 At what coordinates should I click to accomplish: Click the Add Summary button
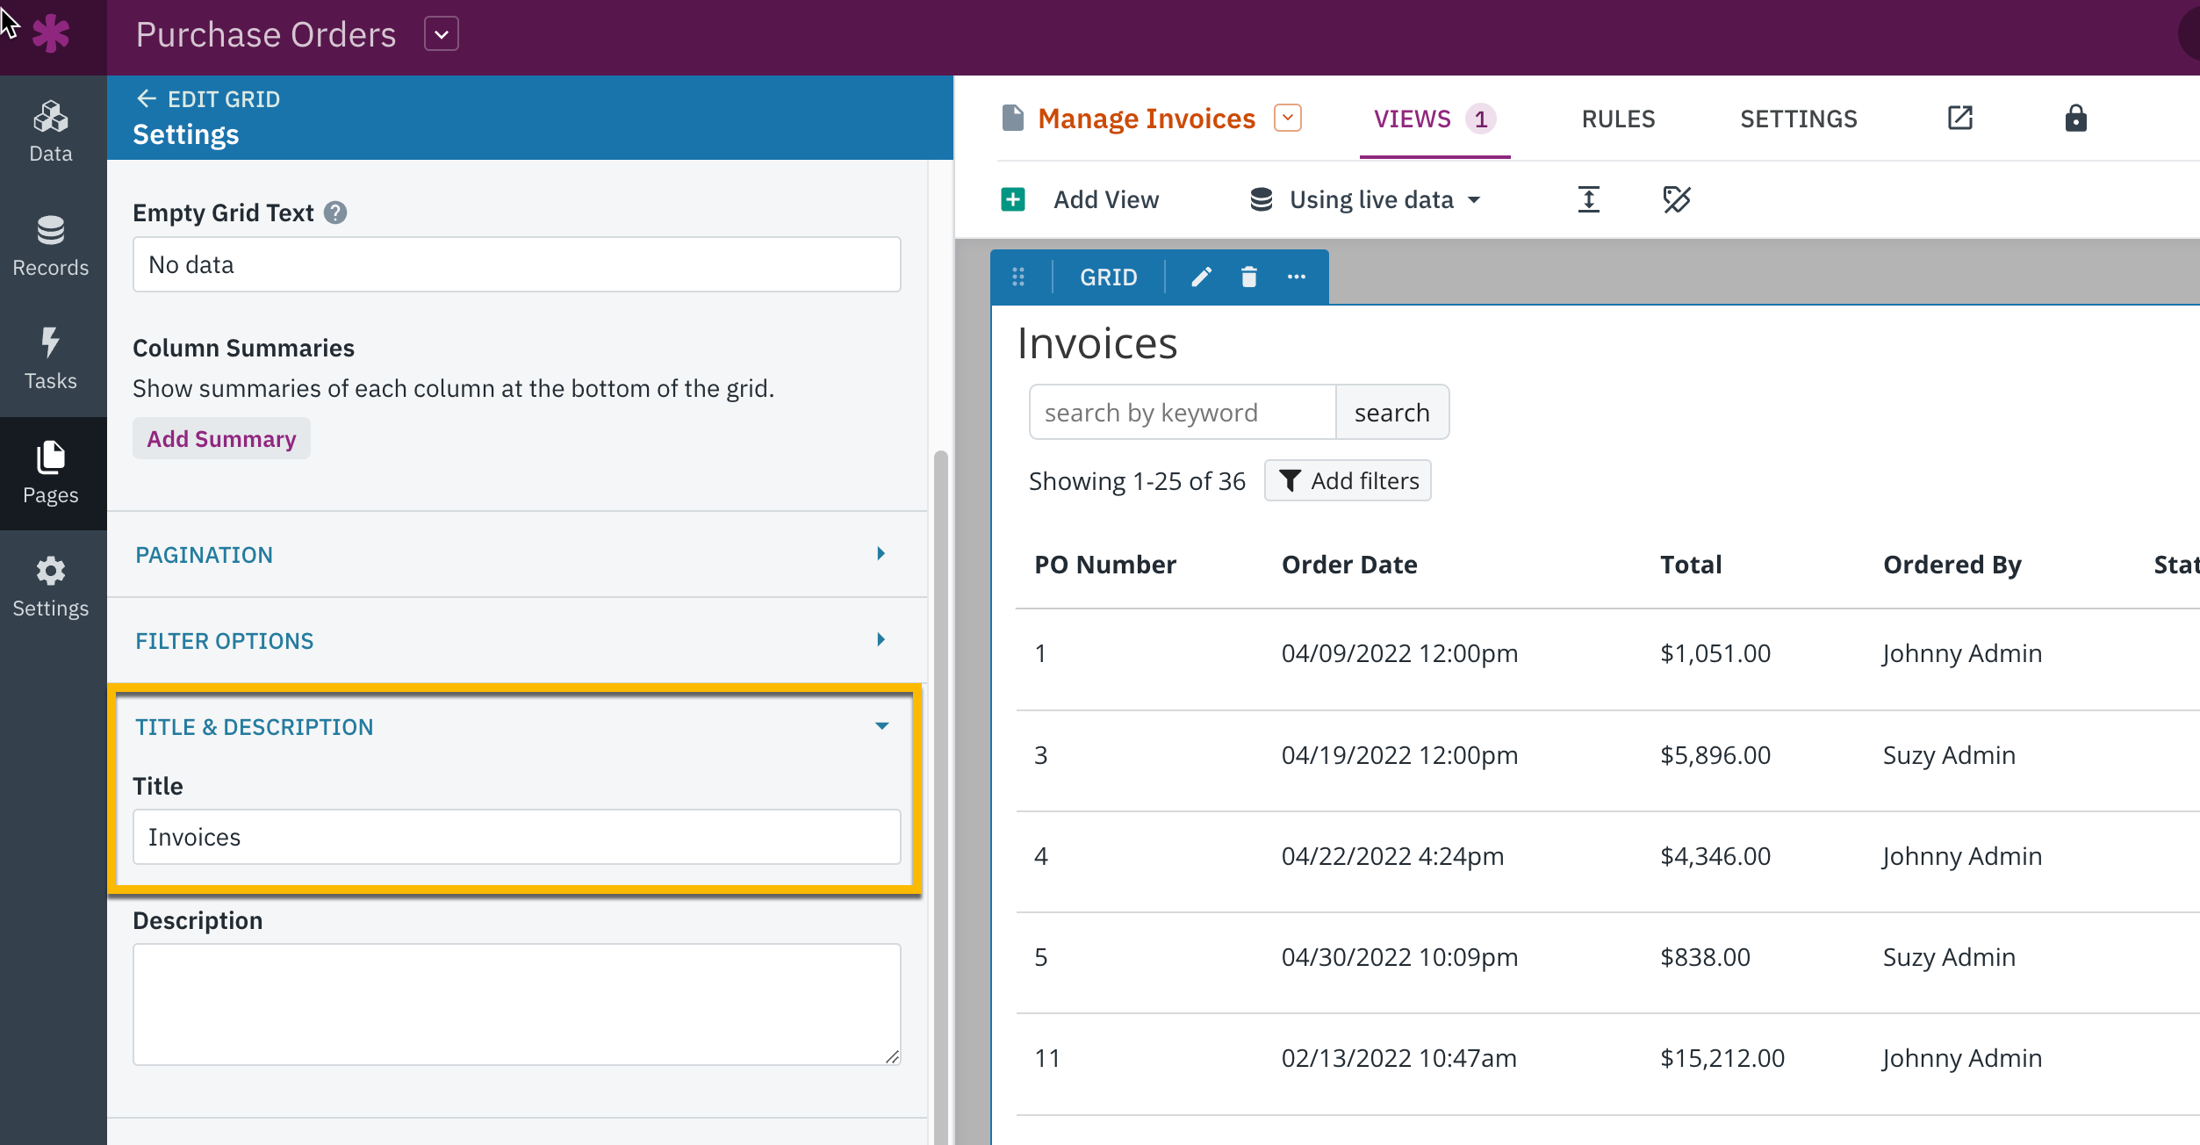point(221,438)
